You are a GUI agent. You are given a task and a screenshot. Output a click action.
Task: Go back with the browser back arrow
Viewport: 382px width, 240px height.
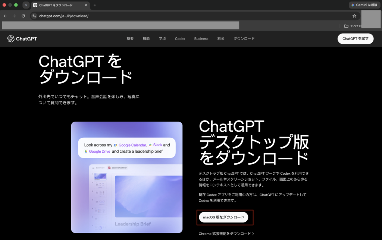click(5, 16)
